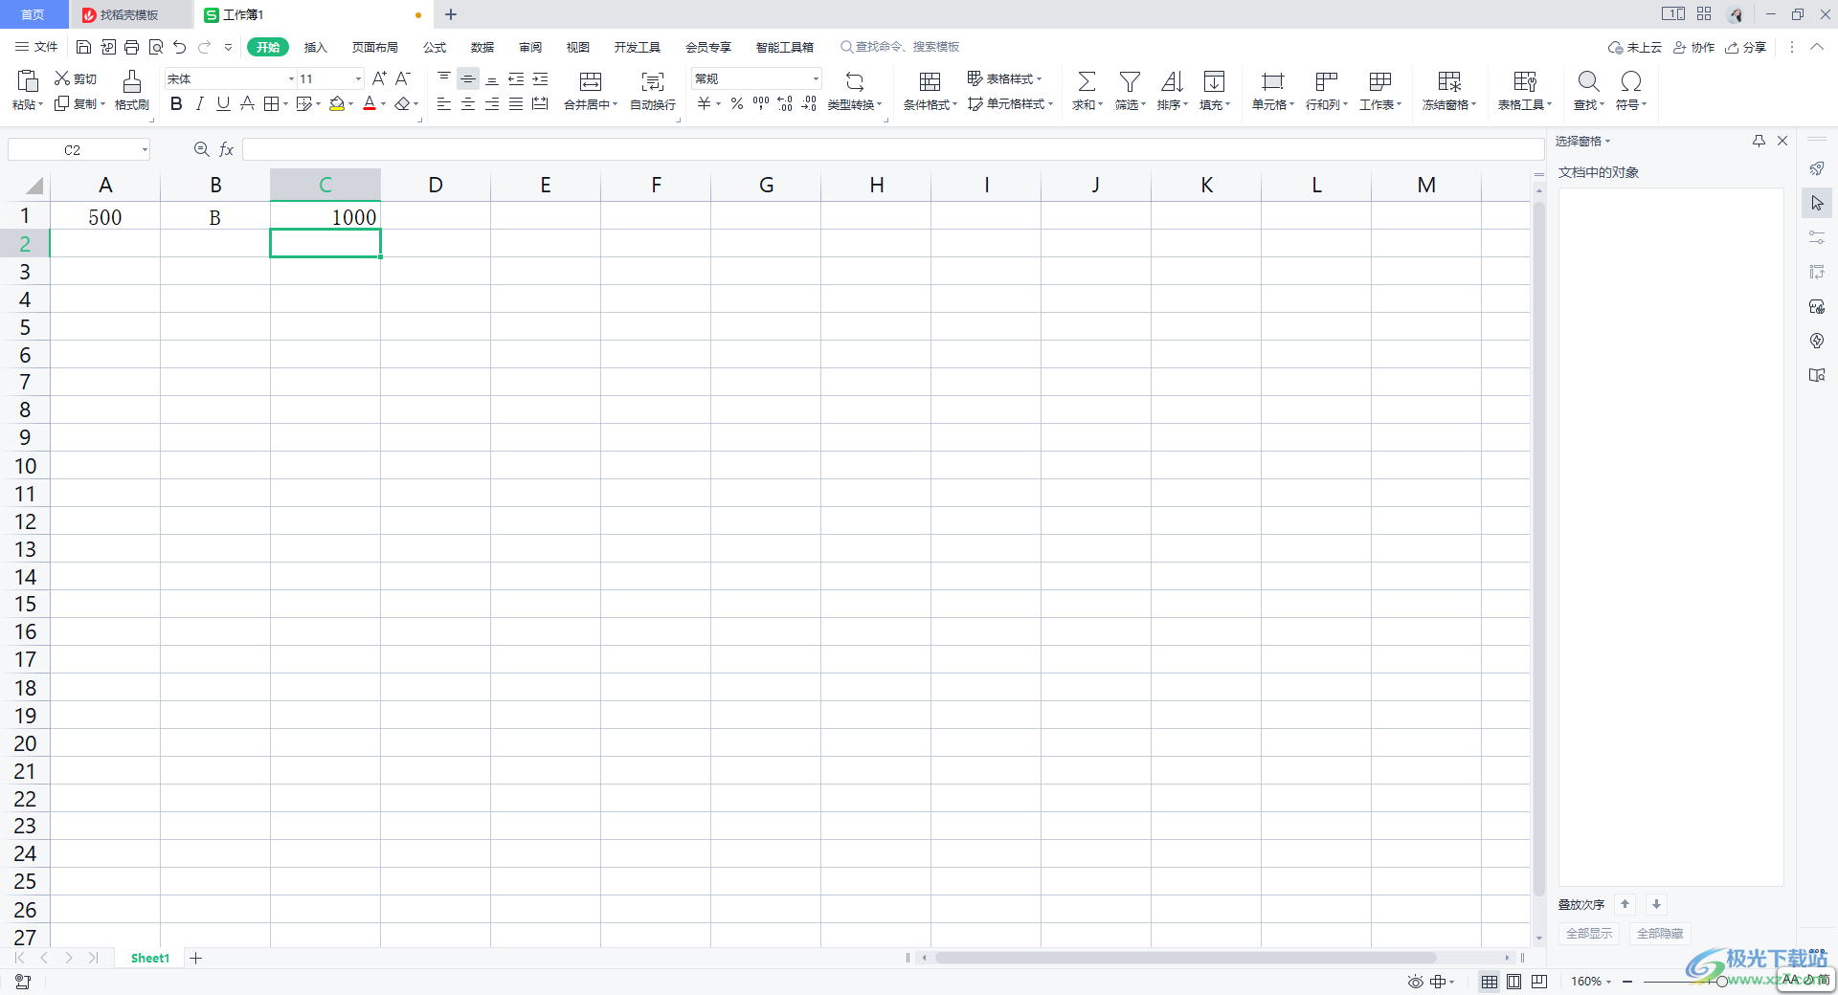Screen dimensions: 1838x995
Task: Click the Fill (填充) icon
Action: 1214,81
